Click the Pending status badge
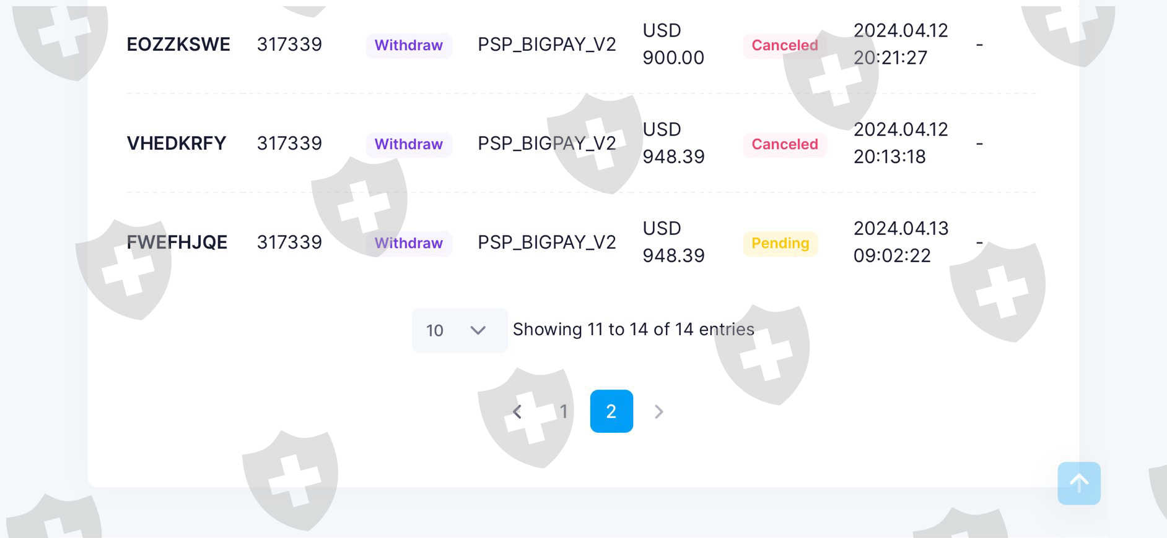This screenshot has height=538, width=1167. click(780, 243)
